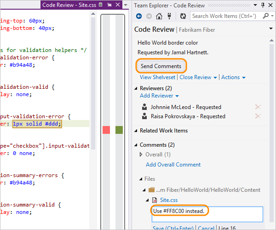Open Team Explorer window position menu
The image size is (276, 230).
coord(255,5)
